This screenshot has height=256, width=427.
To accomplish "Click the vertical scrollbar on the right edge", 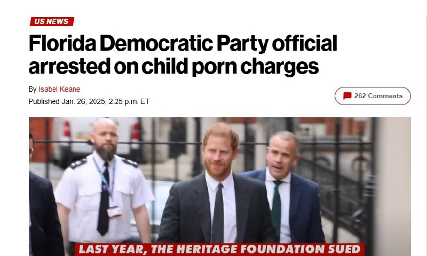I will tap(425, 128).
